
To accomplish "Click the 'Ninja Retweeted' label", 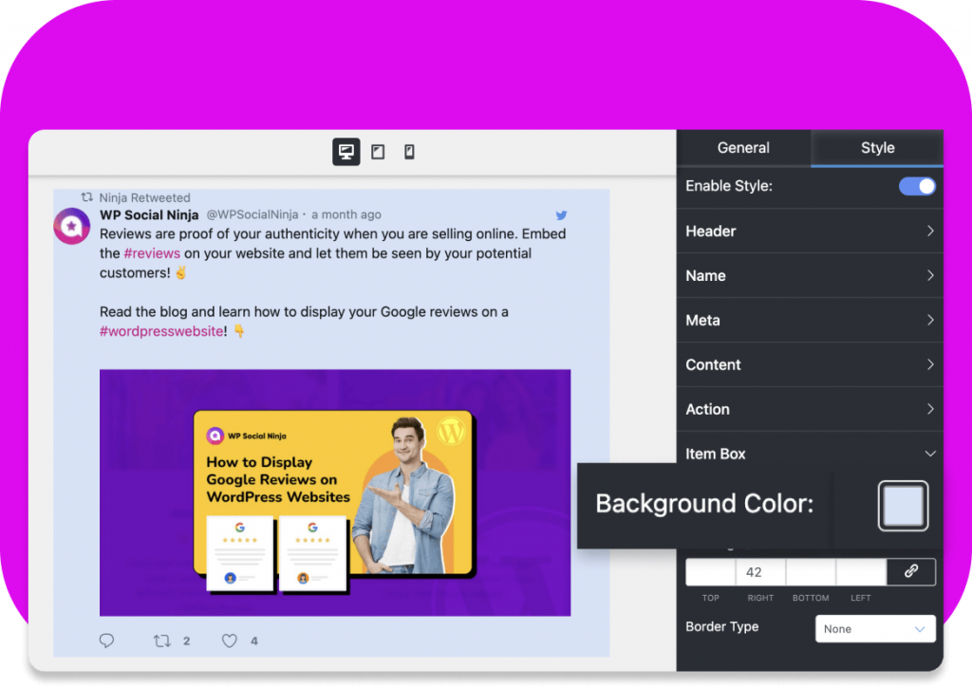I will click(x=144, y=197).
